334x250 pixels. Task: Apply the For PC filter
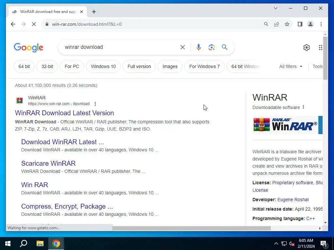(72, 66)
